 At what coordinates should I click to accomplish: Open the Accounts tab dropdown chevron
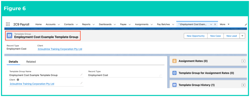59,24
